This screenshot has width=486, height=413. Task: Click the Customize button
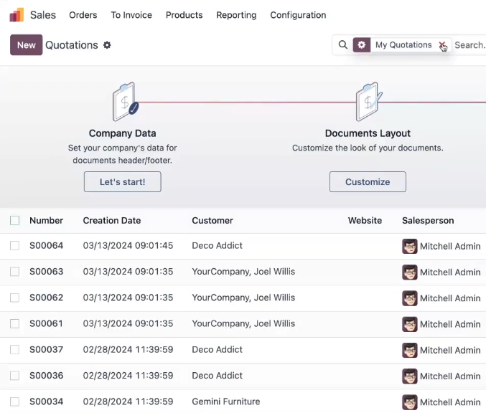(368, 181)
